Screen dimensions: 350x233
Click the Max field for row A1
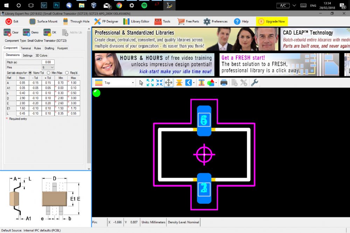pyautogui.click(x=73, y=88)
